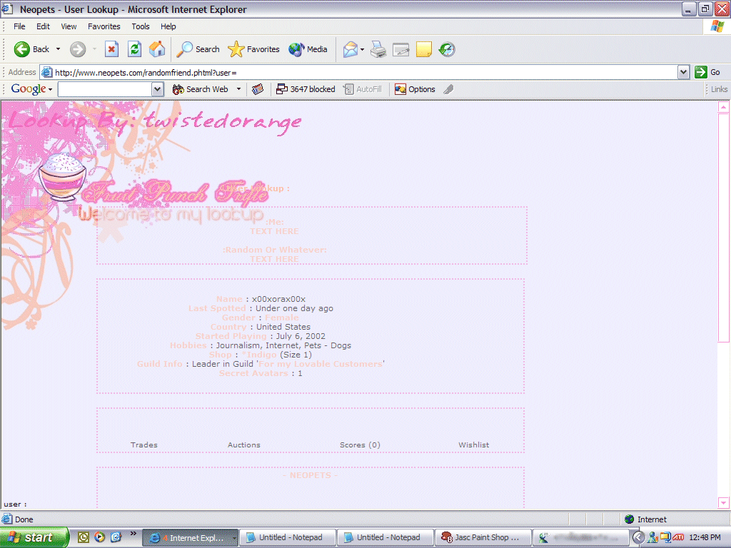Image resolution: width=731 pixels, height=548 pixels.
Task: Open the File menu
Action: (19, 26)
